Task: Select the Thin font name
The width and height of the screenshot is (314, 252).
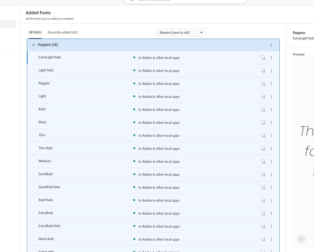Action: [42, 135]
